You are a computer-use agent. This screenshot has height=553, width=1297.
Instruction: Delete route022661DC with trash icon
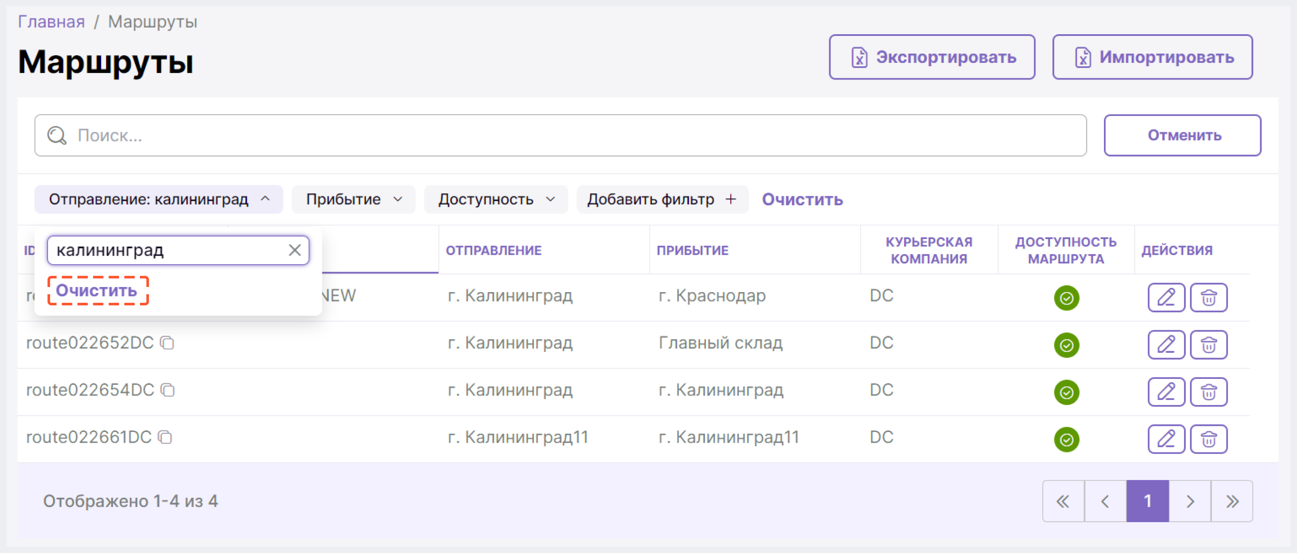1208,439
